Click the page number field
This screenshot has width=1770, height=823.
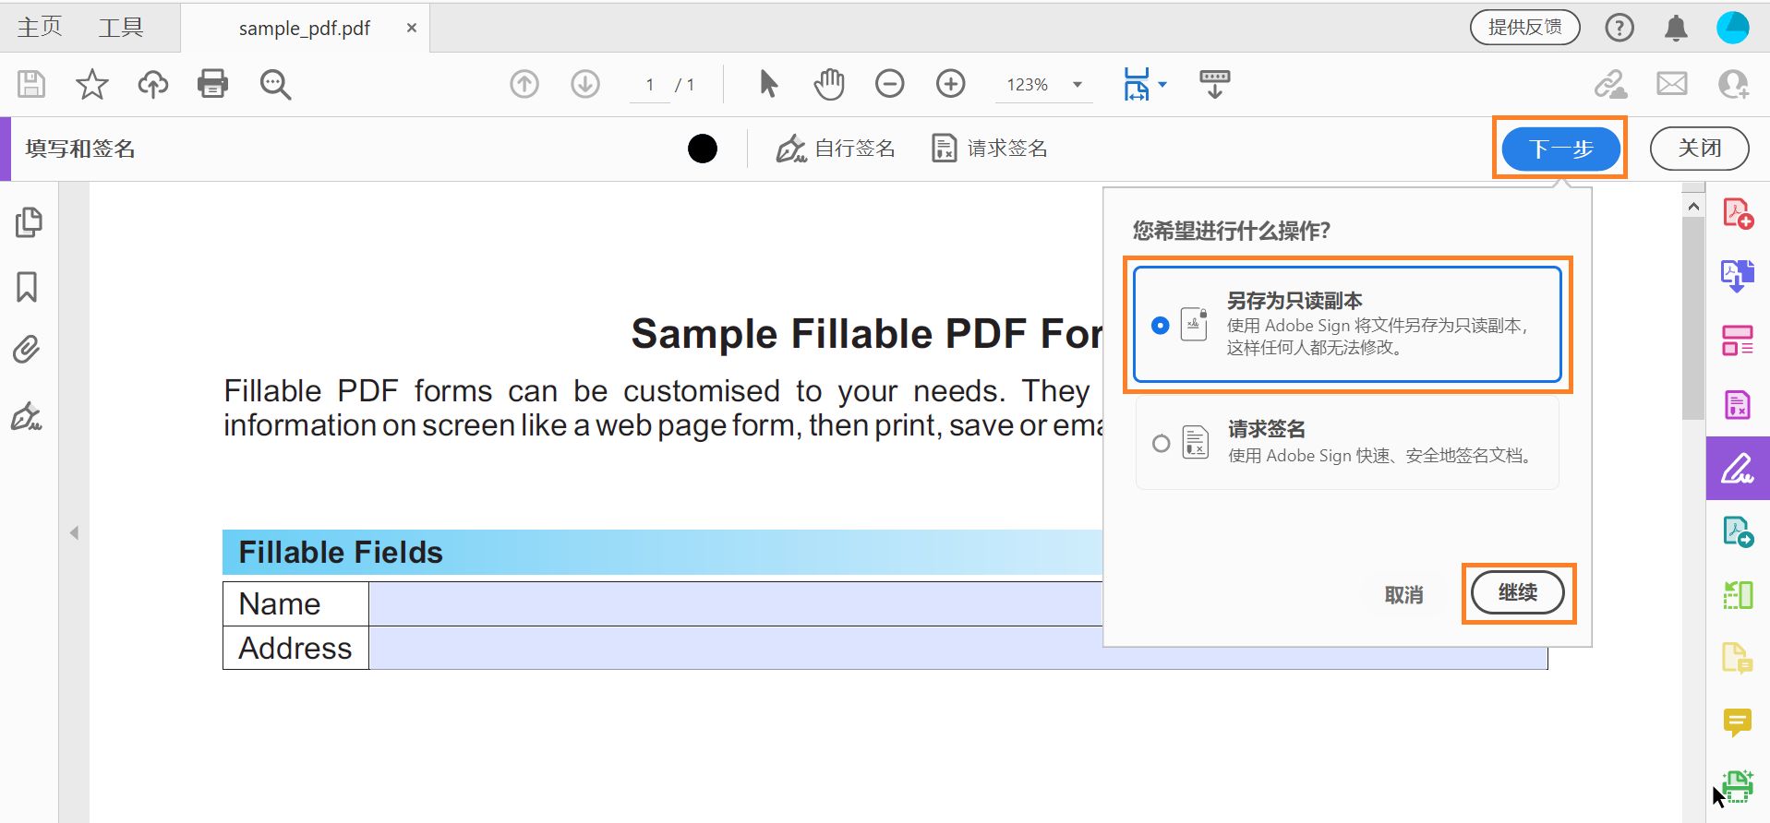pyautogui.click(x=650, y=85)
